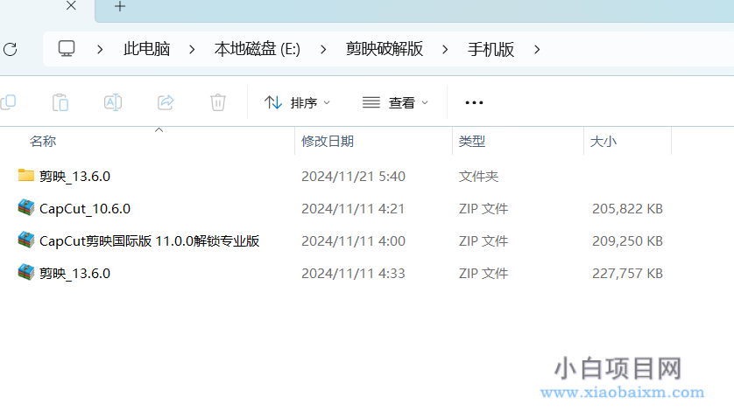The image size is (734, 411).
Task: Click date 2024/11/11 4:33
Action: [354, 273]
